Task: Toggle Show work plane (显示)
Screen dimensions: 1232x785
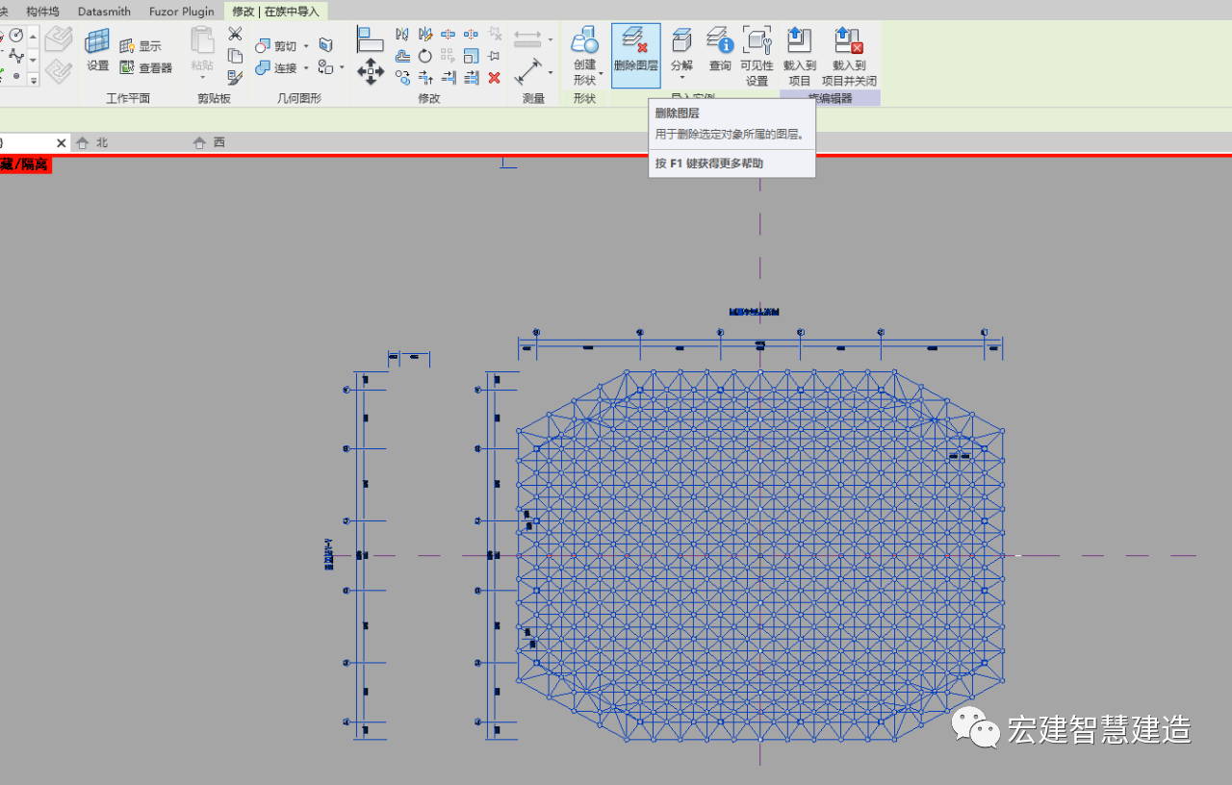Action: pos(141,45)
